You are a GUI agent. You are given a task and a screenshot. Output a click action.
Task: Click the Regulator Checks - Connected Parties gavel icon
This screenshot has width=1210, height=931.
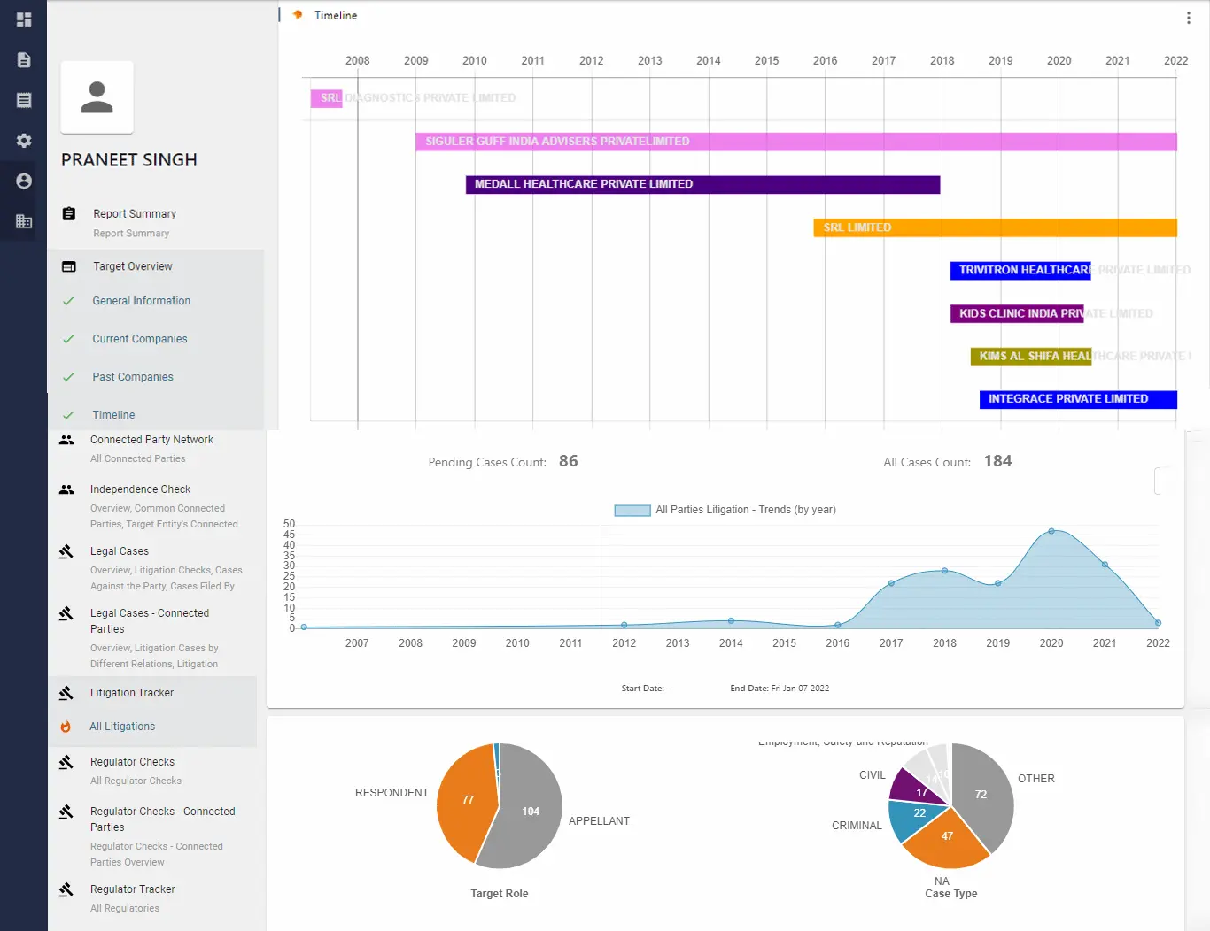click(x=66, y=812)
